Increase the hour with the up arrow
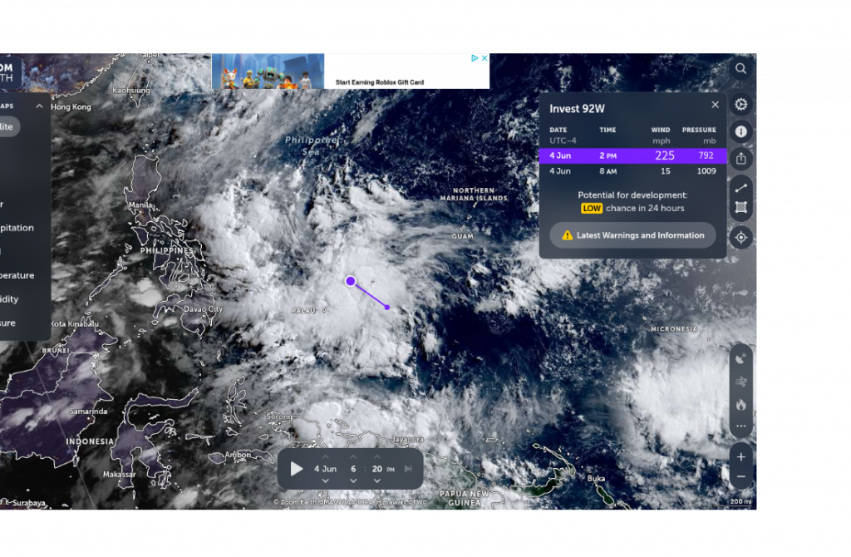Viewport: 851px width, 557px height. (353, 456)
